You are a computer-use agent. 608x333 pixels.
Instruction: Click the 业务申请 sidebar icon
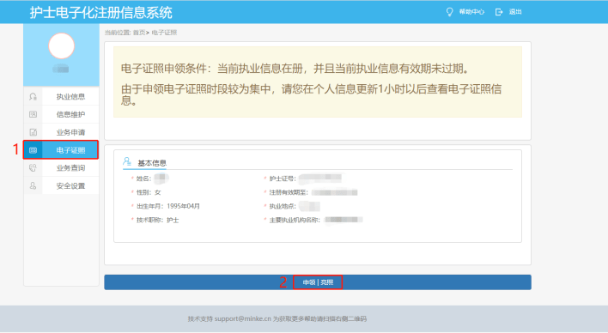[33, 132]
